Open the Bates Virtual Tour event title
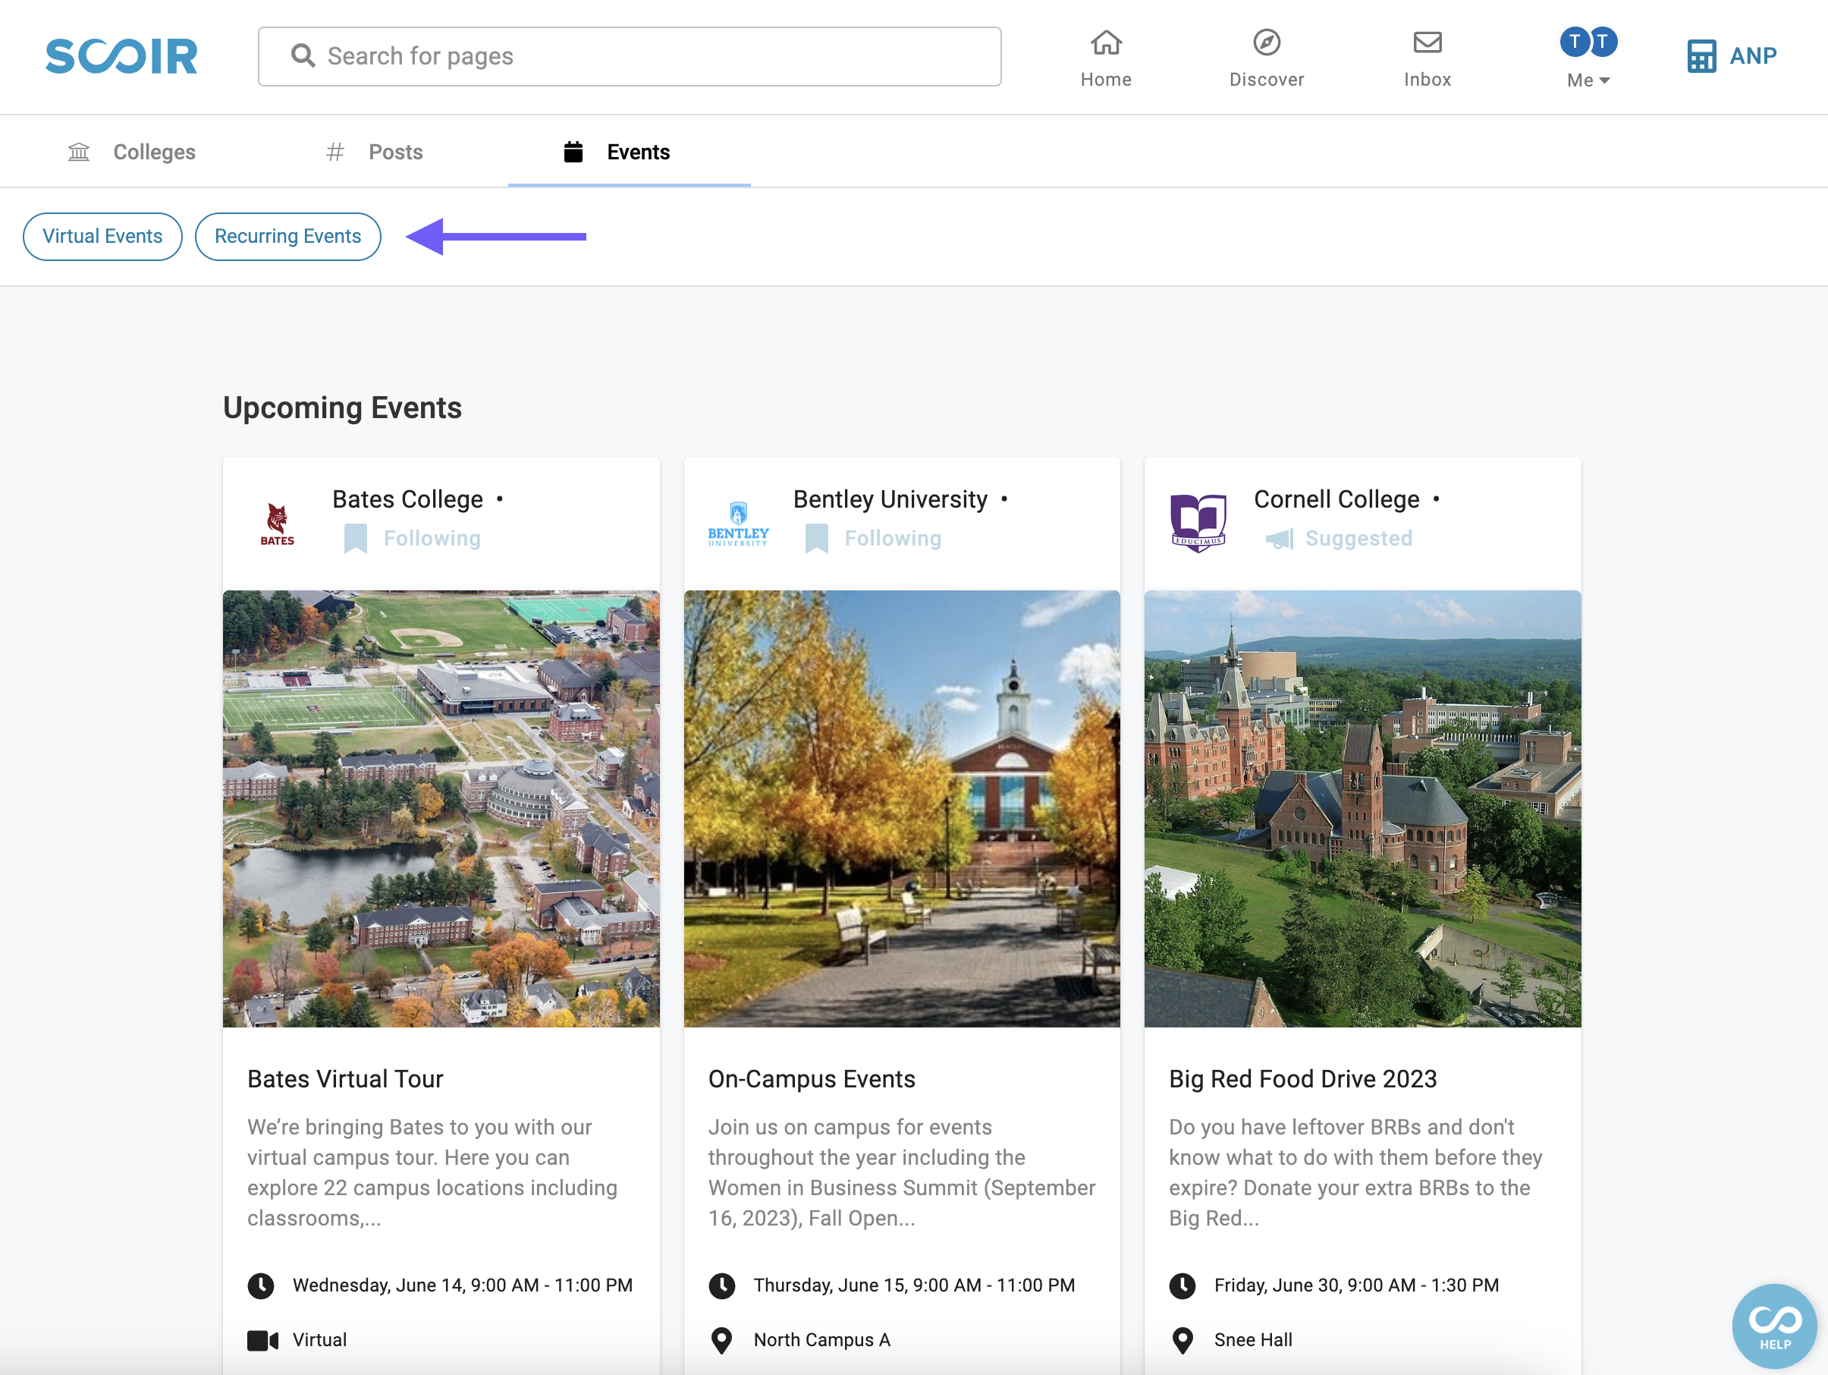This screenshot has width=1828, height=1375. tap(345, 1079)
